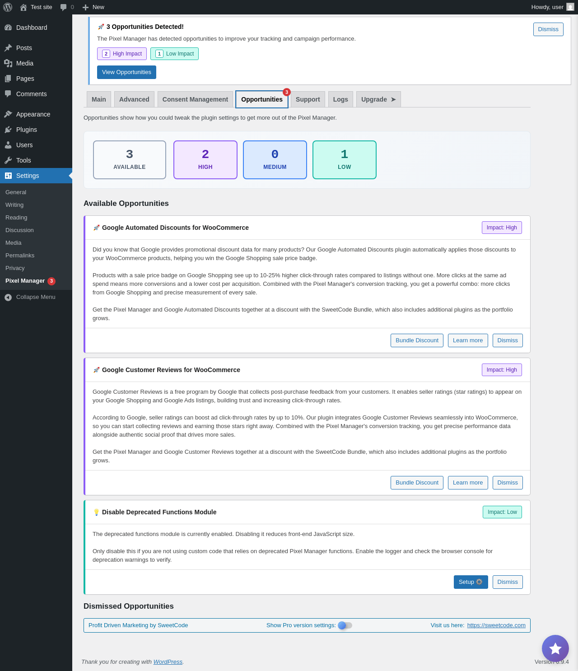The height and width of the screenshot is (671, 578).
Task: Click the Version number in footer
Action: [x=552, y=662]
